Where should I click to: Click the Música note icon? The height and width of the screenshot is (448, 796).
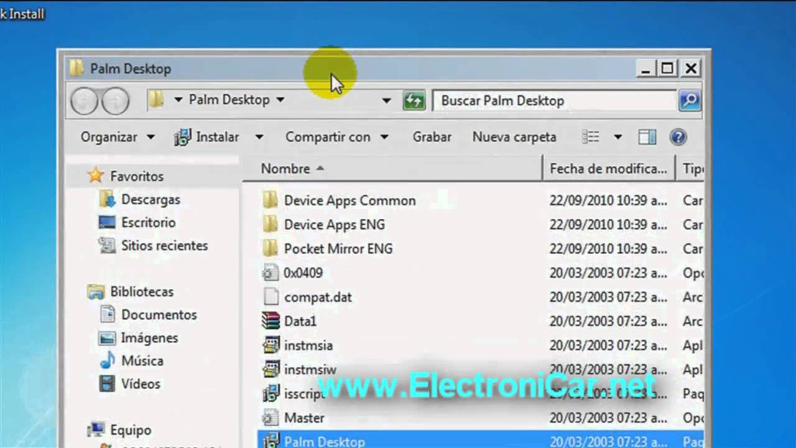(x=107, y=360)
